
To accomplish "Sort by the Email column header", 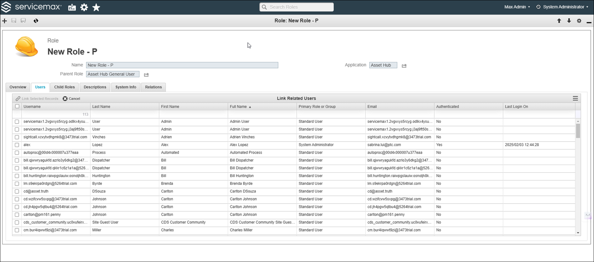I will [x=400, y=107].
